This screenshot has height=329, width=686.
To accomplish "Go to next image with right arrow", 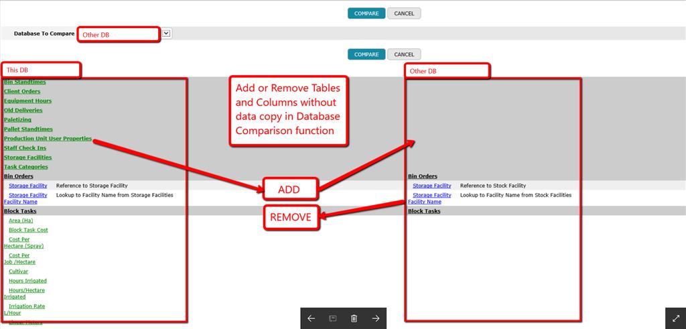I will tap(376, 318).
